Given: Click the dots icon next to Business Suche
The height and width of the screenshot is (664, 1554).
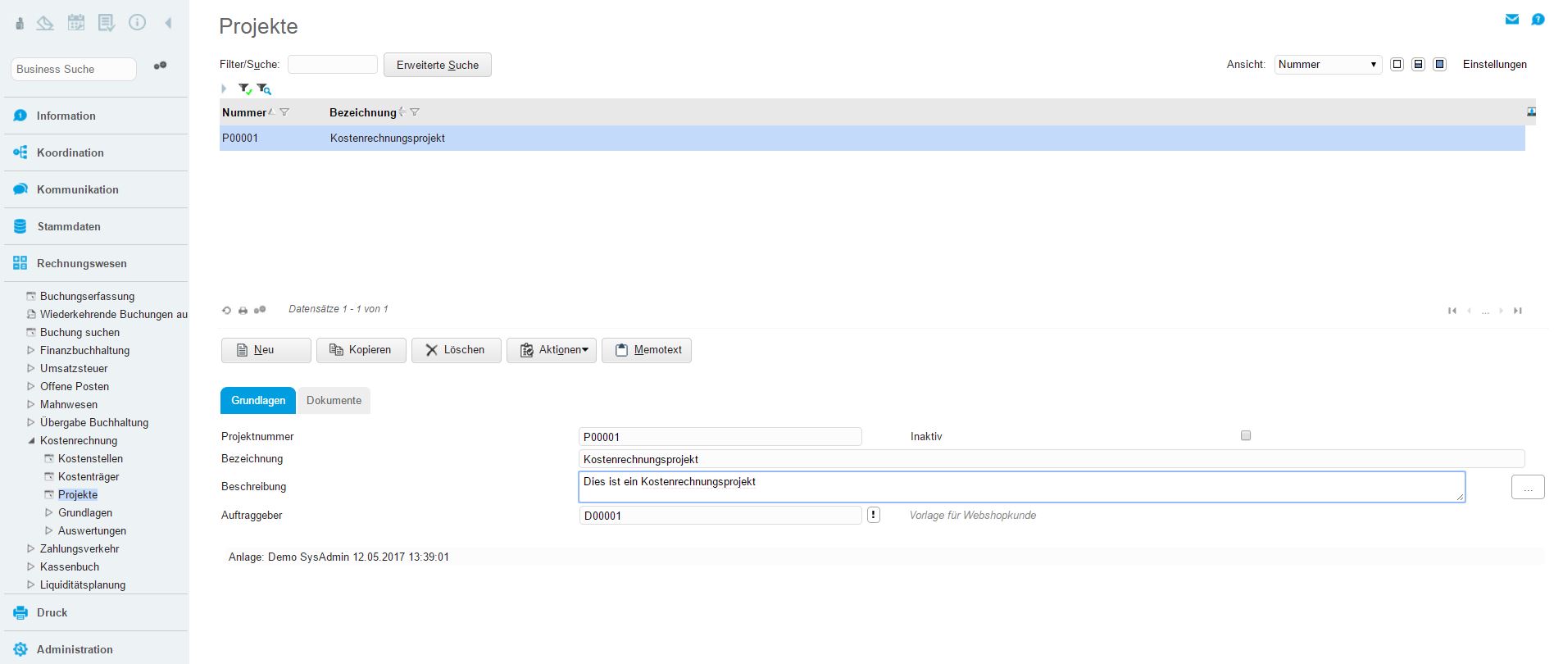Looking at the screenshot, I should (160, 66).
